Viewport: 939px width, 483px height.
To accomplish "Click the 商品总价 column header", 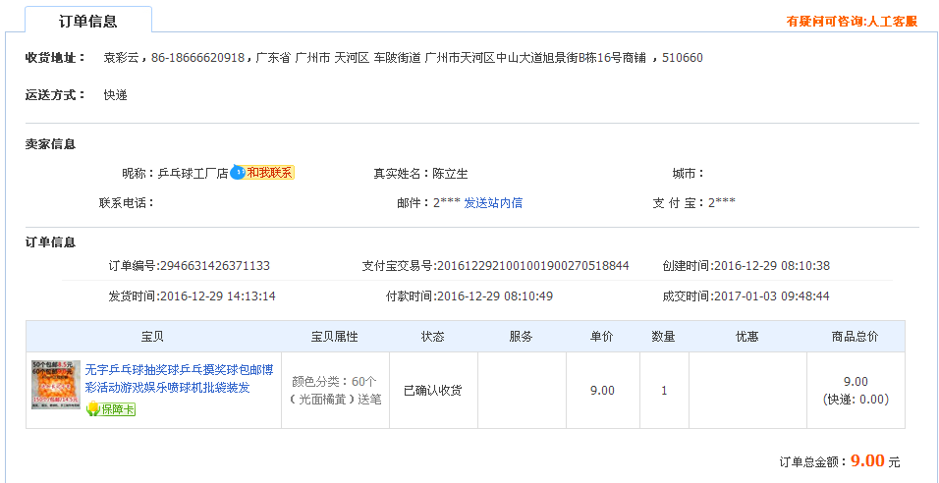I will pyautogui.click(x=855, y=337).
